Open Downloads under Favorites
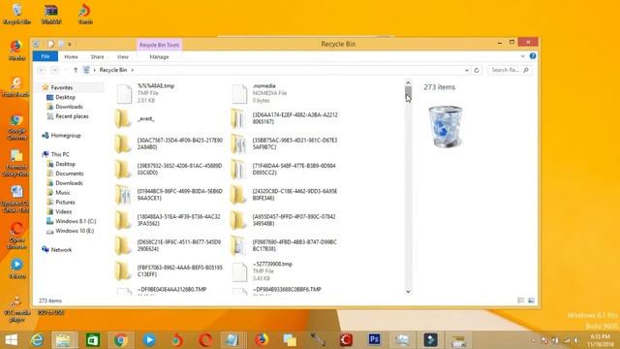 pyautogui.click(x=69, y=107)
